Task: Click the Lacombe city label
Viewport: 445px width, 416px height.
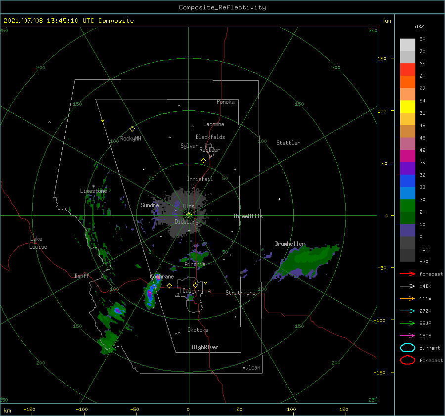Action: pos(214,124)
